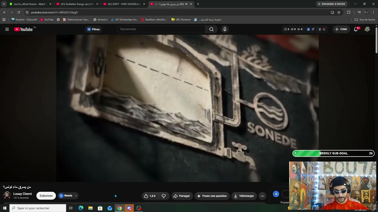Open the Chrome three-dot menu
This screenshot has height=212, width=378.
coord(374,12)
